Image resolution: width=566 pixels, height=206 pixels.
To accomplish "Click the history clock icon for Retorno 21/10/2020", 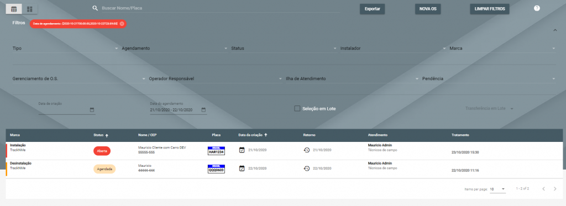I will tap(306, 150).
